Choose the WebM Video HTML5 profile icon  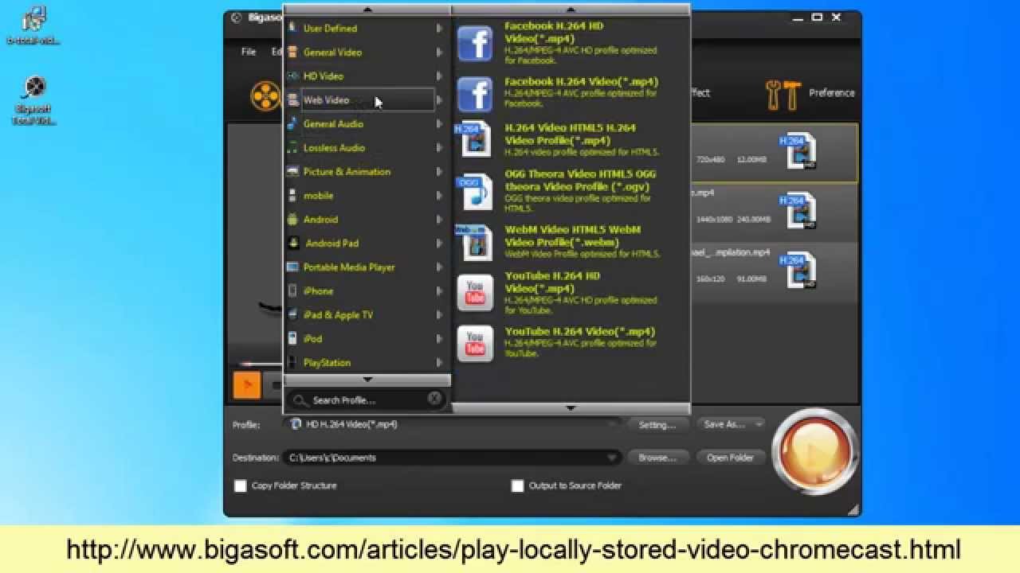[474, 242]
